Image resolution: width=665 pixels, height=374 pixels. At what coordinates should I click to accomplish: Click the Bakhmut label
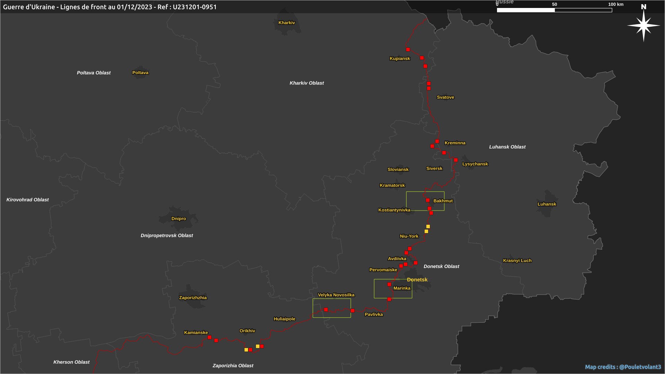pos(443,201)
